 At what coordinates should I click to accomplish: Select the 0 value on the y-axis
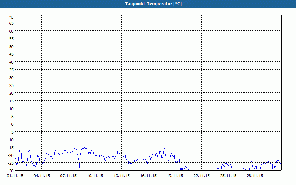tap(12, 124)
